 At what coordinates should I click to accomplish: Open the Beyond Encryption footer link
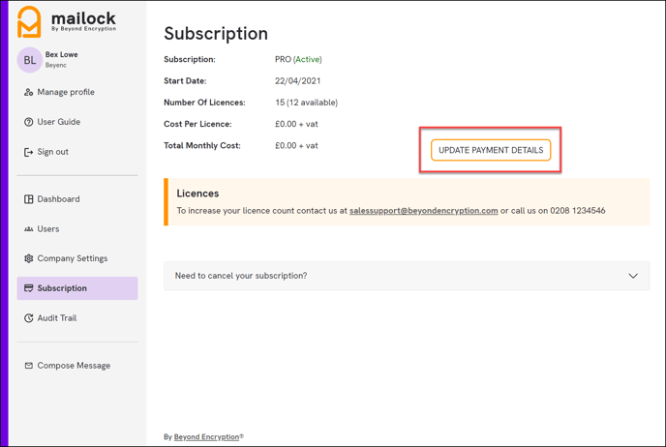206,436
